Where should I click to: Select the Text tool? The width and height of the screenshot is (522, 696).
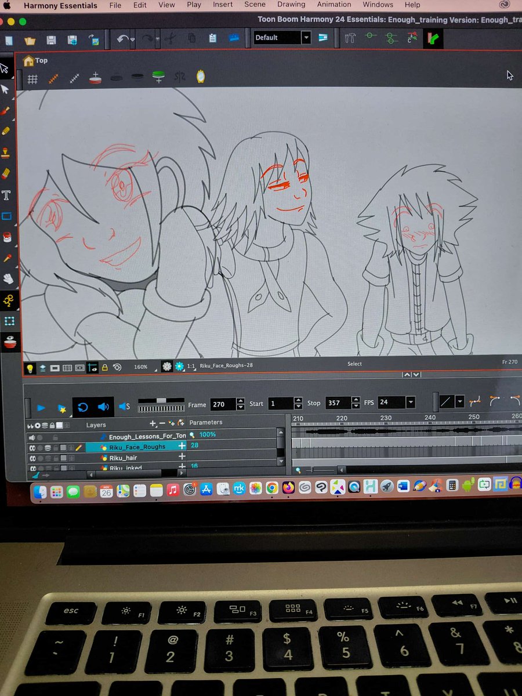(x=6, y=195)
